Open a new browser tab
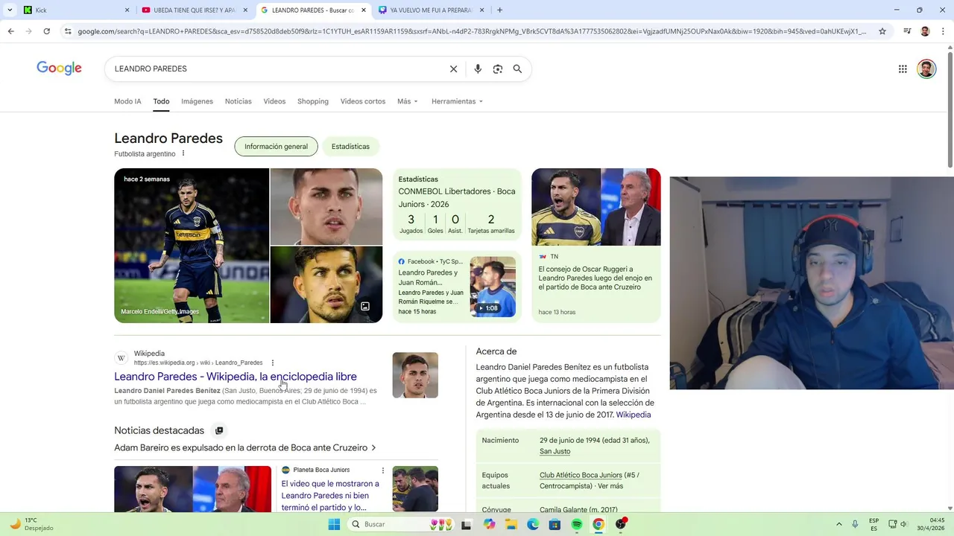Viewport: 954px width, 536px height. (499, 10)
